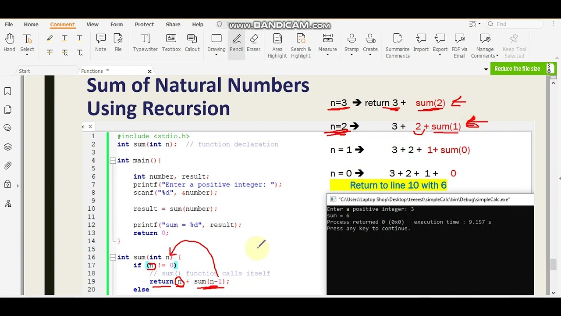The image size is (561, 316).
Task: Open Search & Highlight
Action: pos(301,46)
